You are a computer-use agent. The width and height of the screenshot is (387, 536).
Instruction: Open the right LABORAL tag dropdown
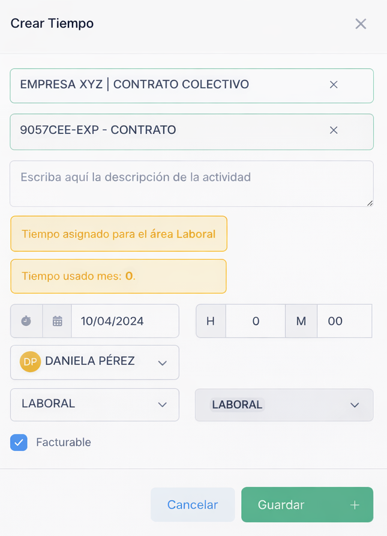click(354, 405)
